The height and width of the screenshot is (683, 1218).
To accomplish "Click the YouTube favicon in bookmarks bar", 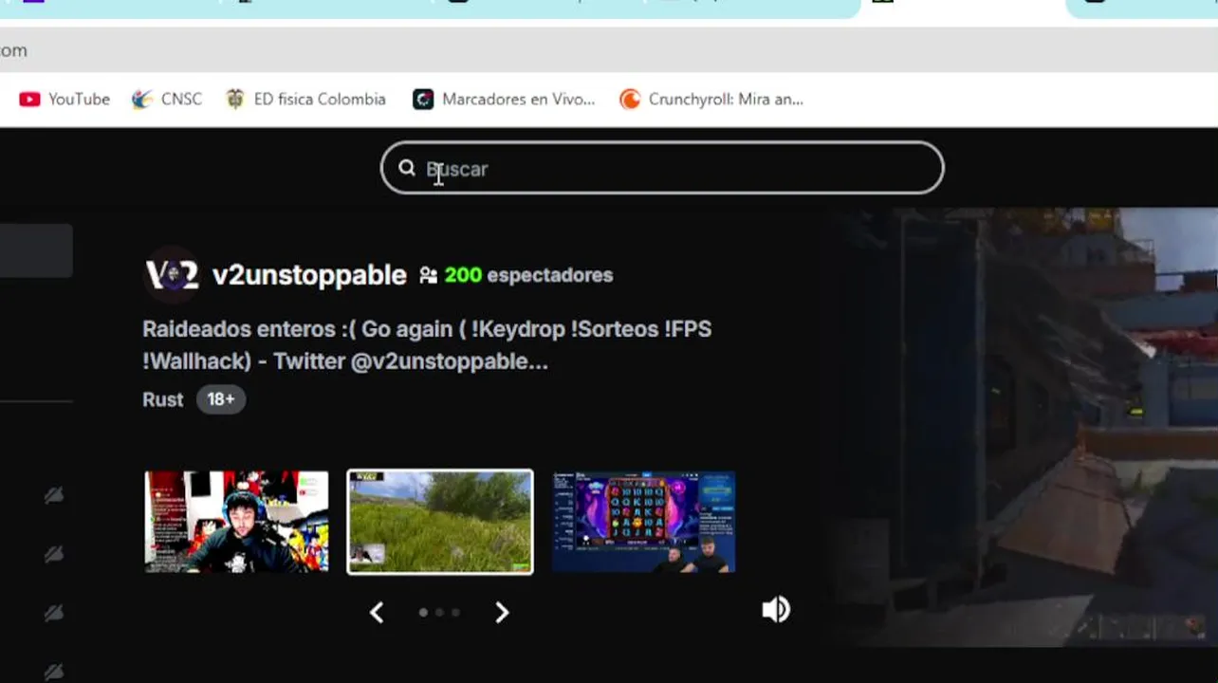I will (x=29, y=99).
